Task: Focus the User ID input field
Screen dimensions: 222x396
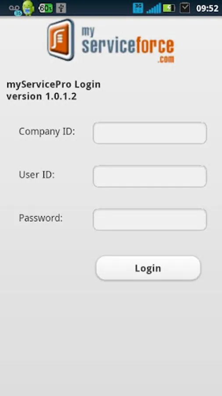Action: pyautogui.click(x=150, y=176)
